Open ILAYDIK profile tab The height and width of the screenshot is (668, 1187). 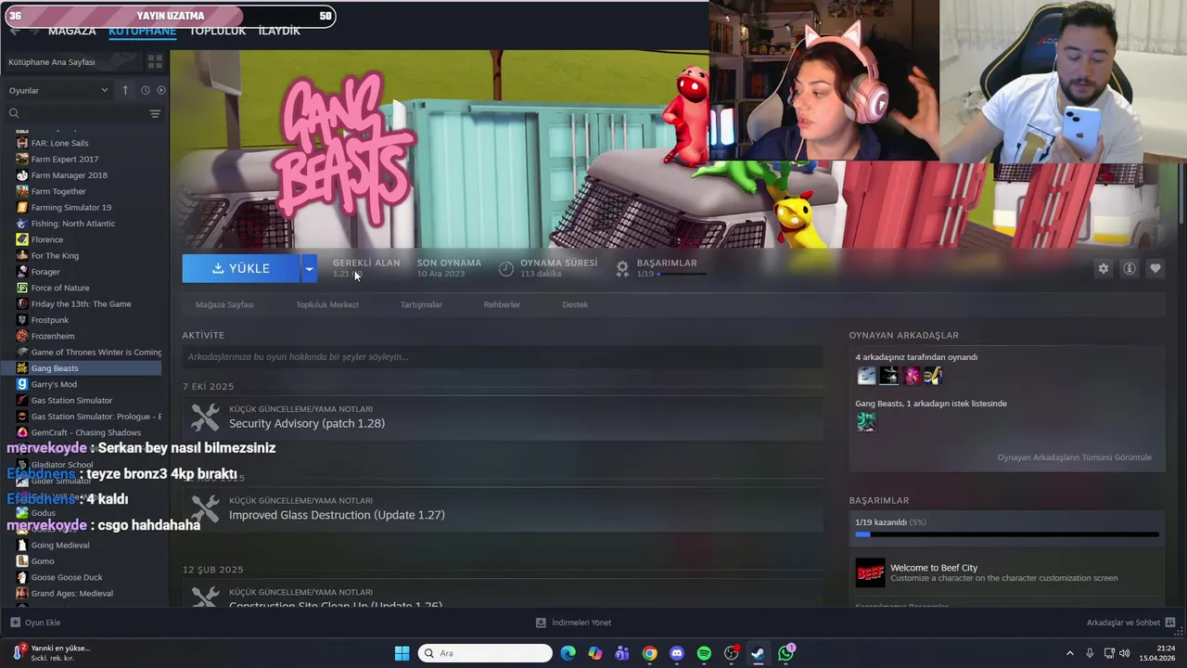[279, 31]
